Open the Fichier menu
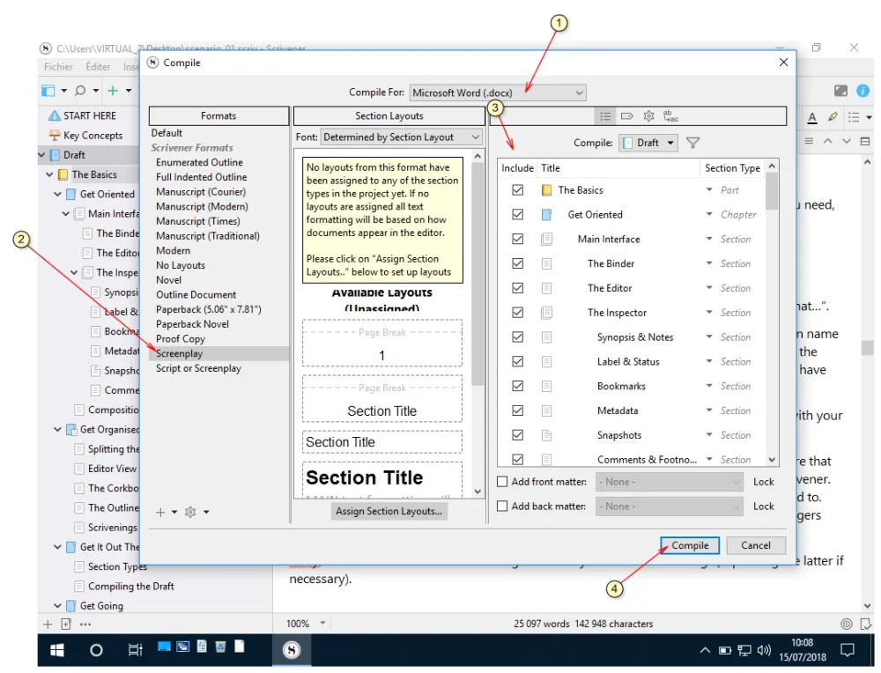The width and height of the screenshot is (881, 673). (x=58, y=67)
